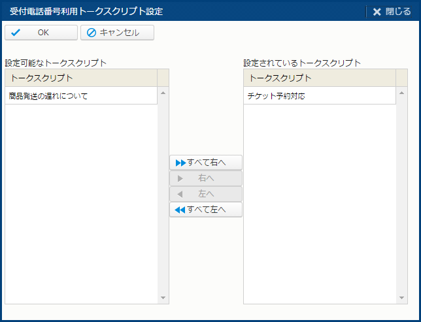Close the dialog using 閉じる

[392, 11]
